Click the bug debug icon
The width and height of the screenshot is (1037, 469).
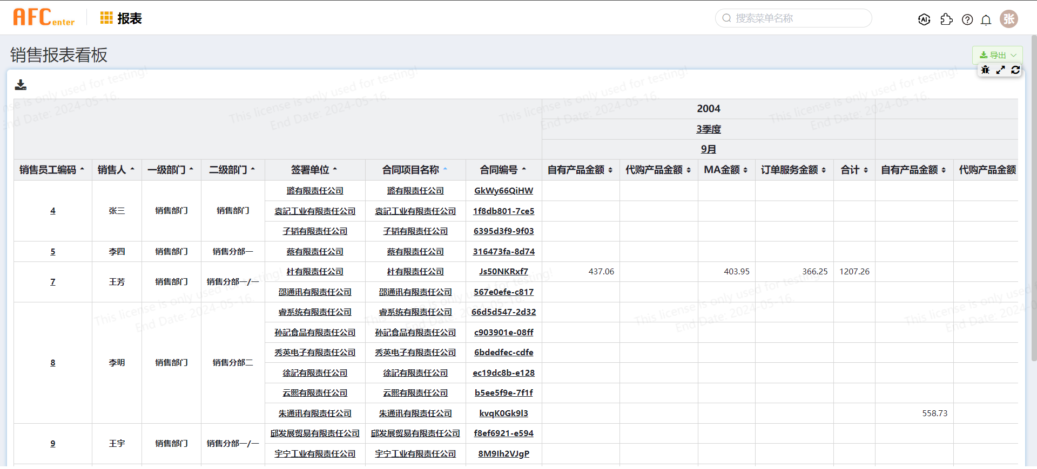[985, 70]
